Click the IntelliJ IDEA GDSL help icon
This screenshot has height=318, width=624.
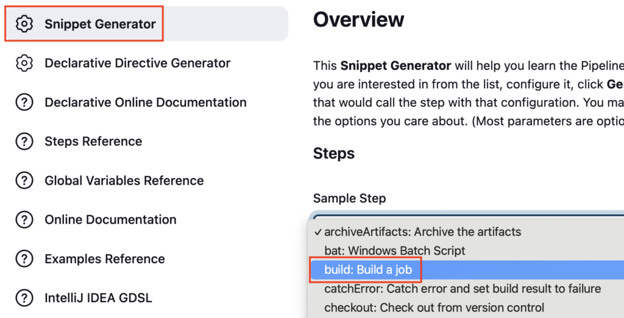pos(24,298)
